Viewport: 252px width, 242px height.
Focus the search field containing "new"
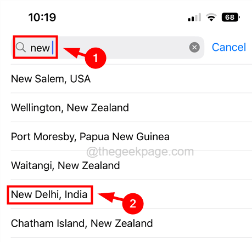(x=108, y=48)
